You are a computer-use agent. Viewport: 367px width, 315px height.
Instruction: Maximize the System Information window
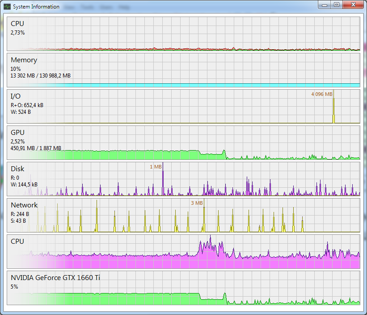click(337, 5)
